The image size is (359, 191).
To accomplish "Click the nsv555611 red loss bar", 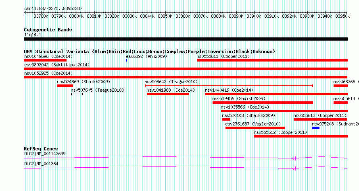I will pyautogui.click(x=272, y=60).
